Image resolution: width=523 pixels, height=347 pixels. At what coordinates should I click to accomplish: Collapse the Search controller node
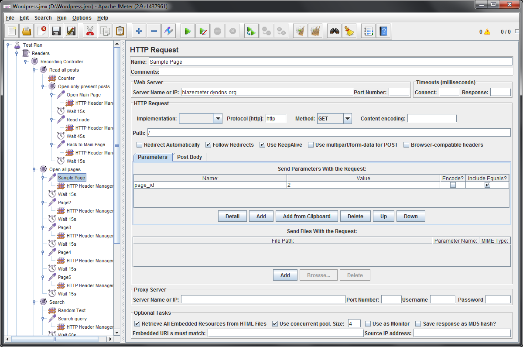[x=34, y=302]
